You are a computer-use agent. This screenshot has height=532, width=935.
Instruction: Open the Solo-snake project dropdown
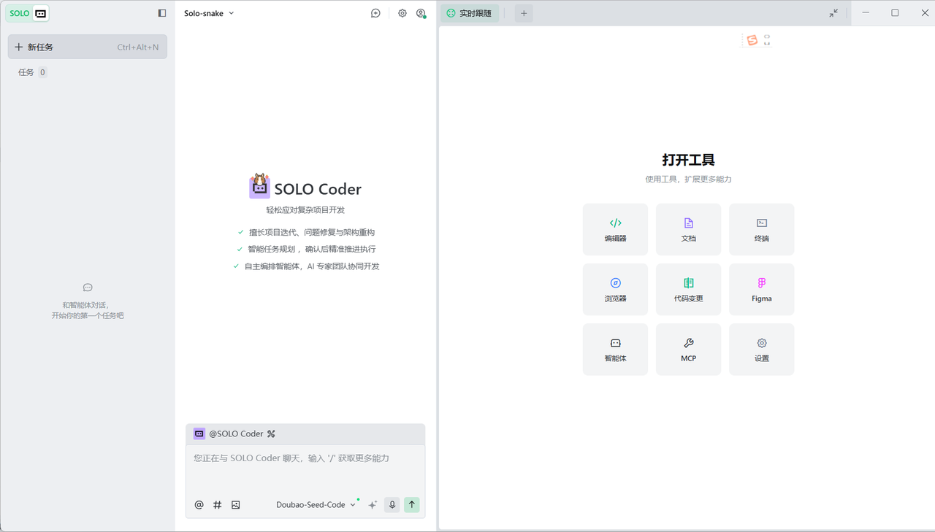click(x=209, y=13)
